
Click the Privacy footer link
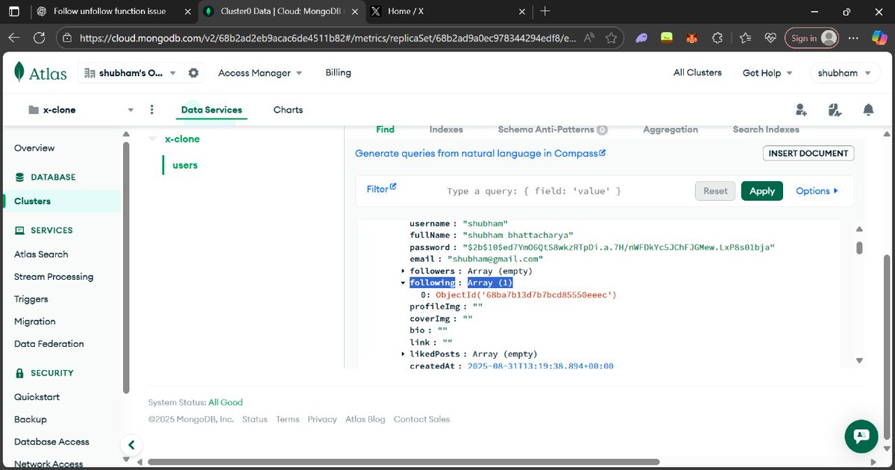322,419
